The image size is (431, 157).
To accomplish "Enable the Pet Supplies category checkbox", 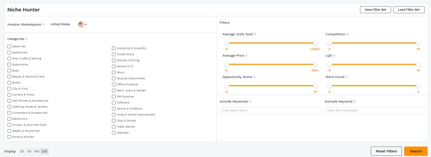I will click(x=114, y=97).
